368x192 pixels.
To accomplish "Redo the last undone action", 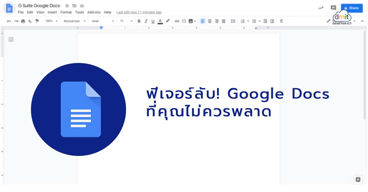I will pos(16,21).
